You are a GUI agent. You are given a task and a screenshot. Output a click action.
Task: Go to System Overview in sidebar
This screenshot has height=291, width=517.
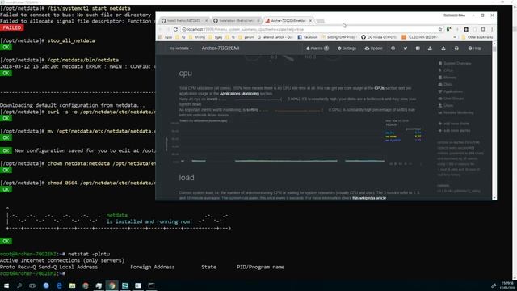(455, 63)
